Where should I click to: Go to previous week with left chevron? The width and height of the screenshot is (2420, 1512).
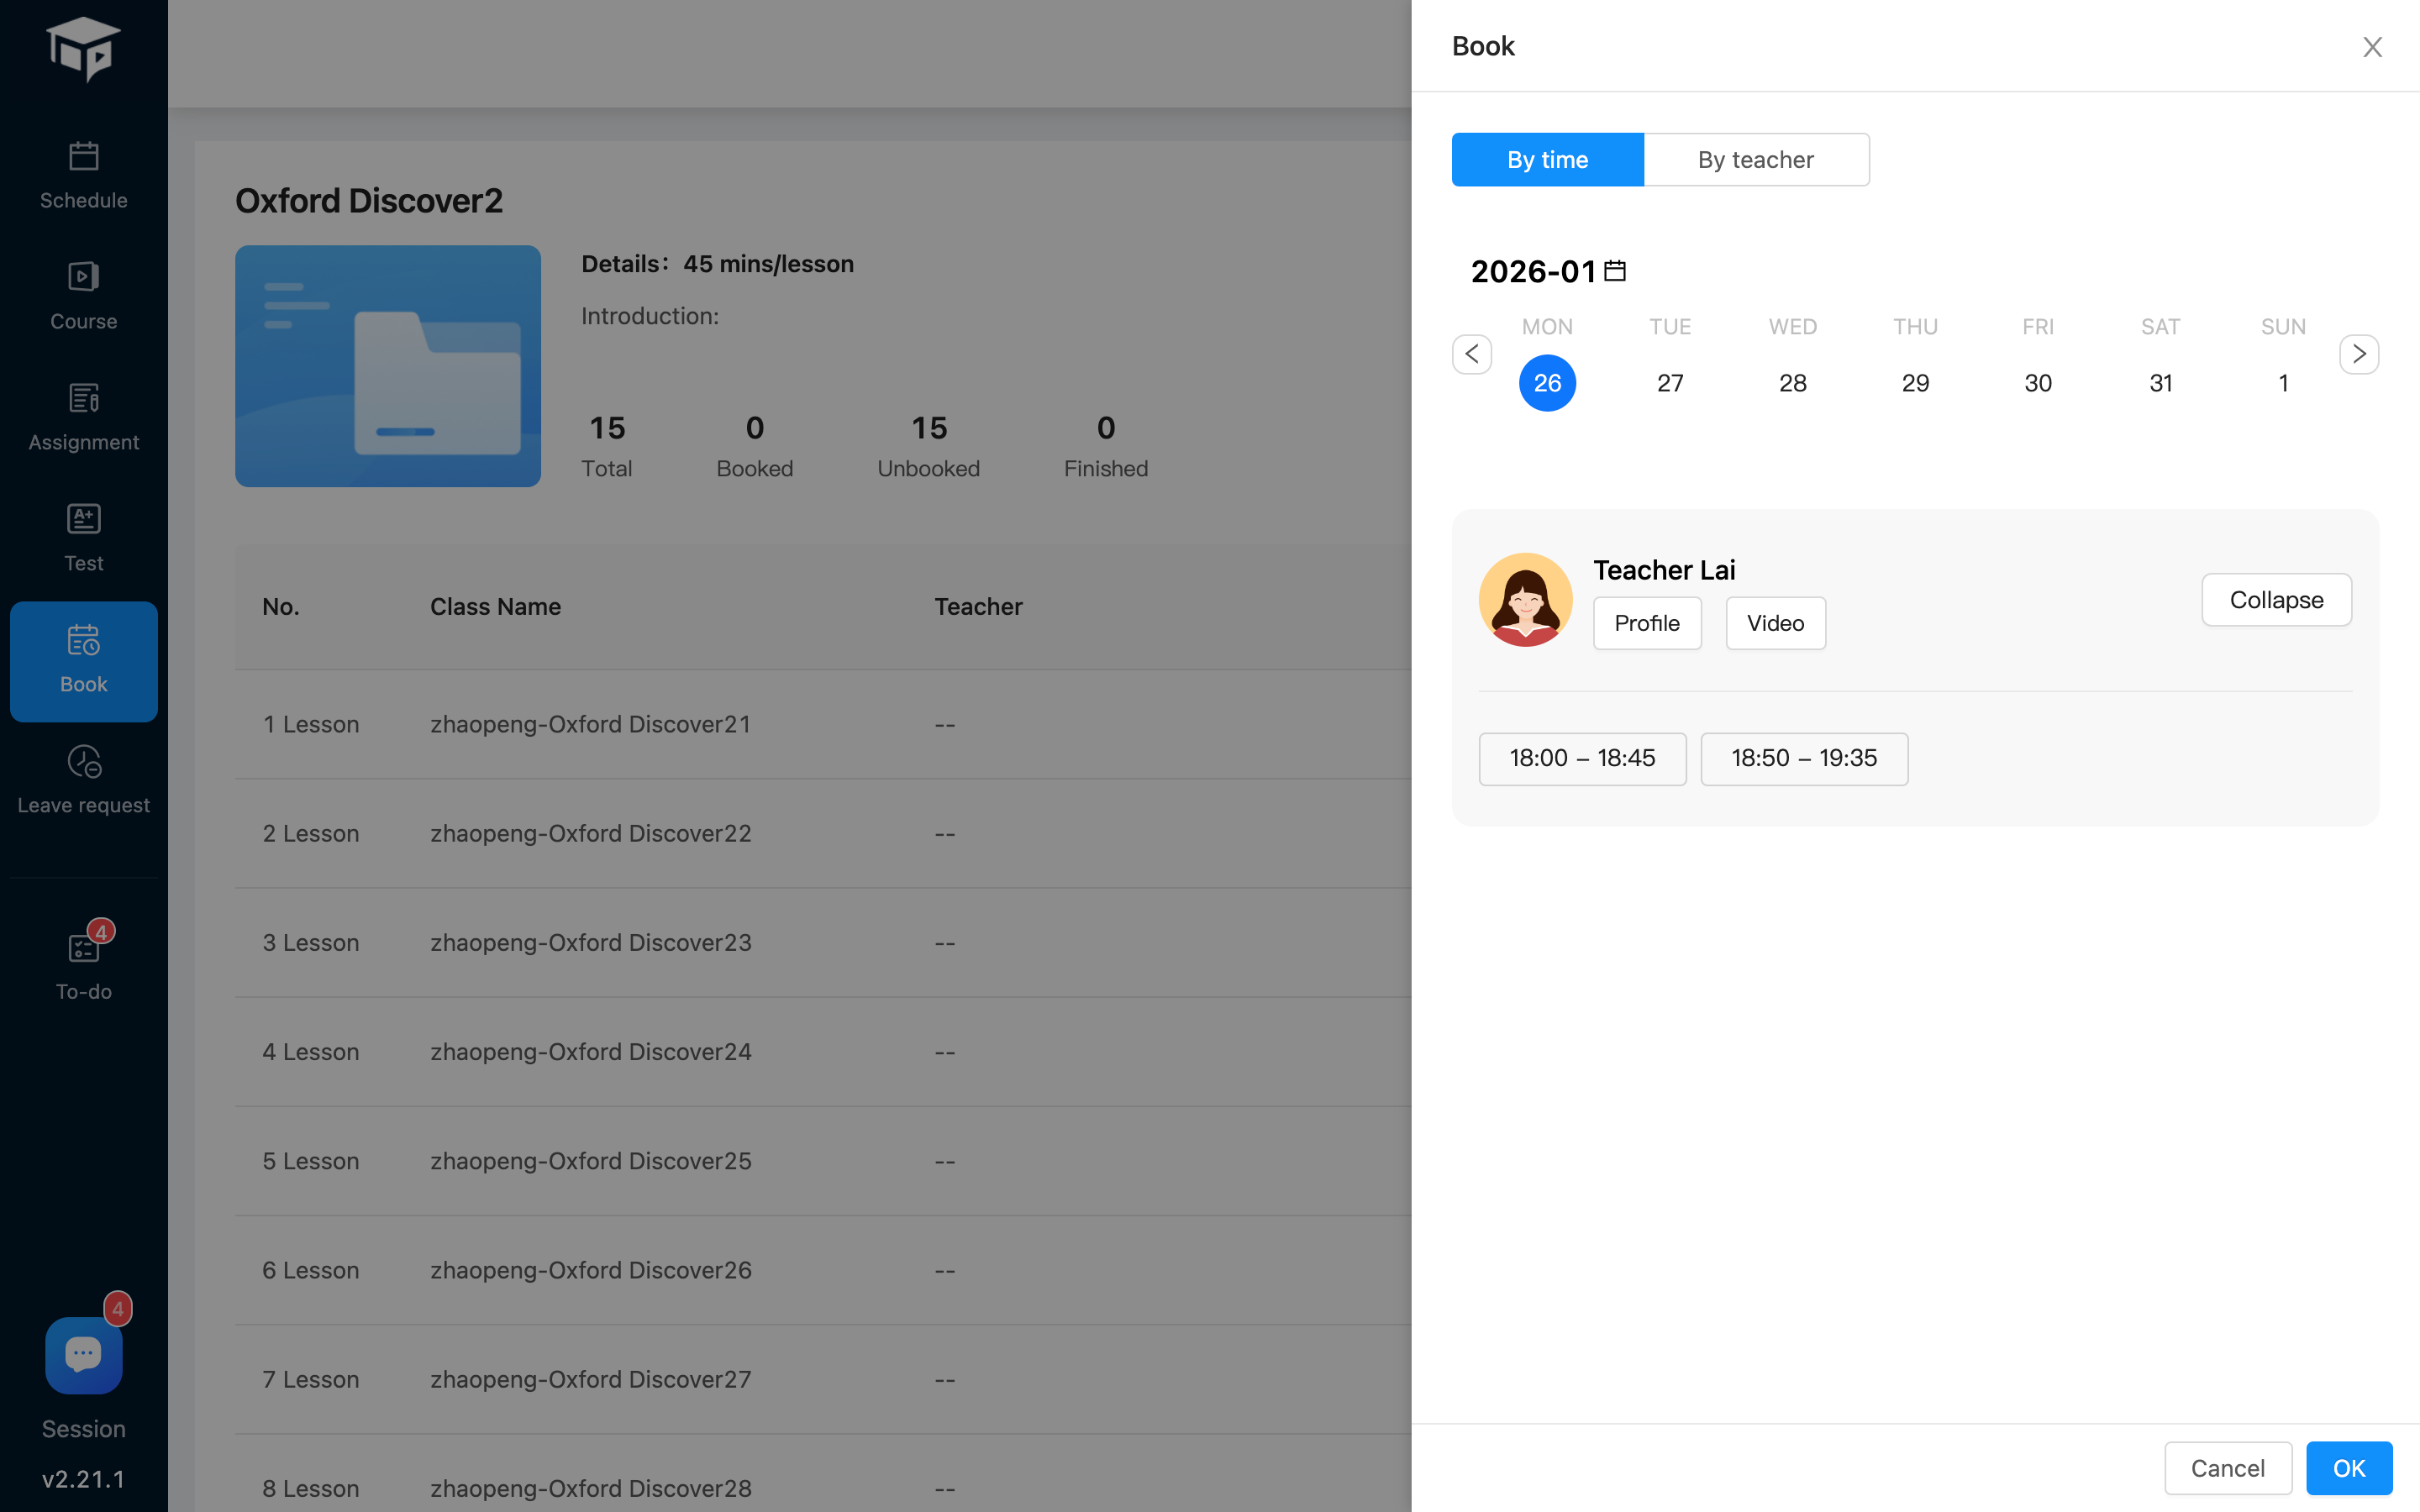click(1472, 354)
